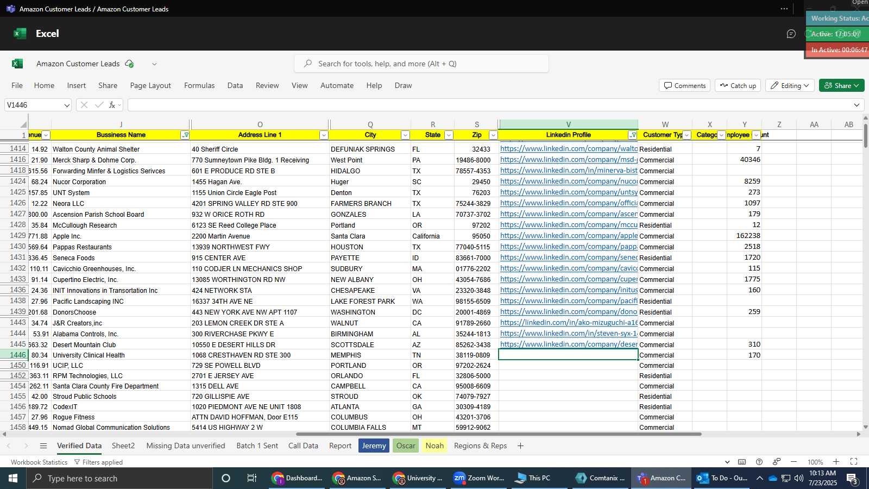Open filter dropdown for Bussiness Name column
The image size is (869, 489).
(x=185, y=135)
